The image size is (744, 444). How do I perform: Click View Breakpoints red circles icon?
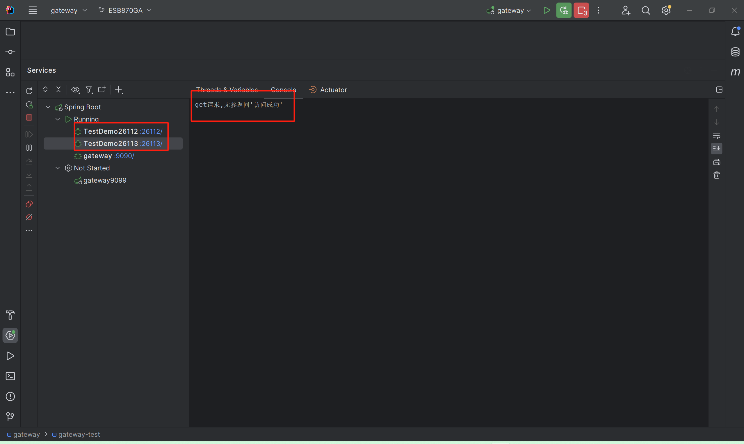coord(29,204)
